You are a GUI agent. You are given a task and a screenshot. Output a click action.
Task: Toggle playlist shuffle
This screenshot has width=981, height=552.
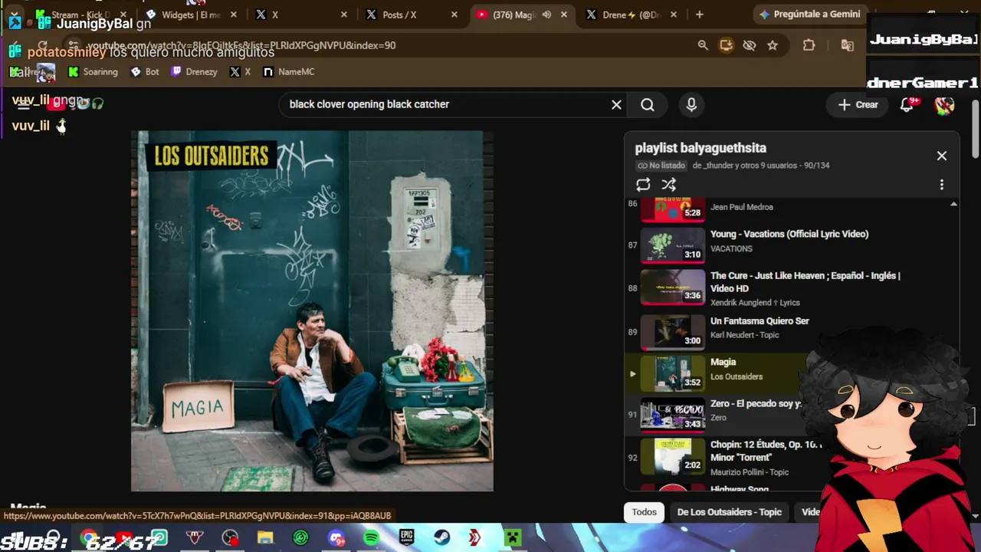tap(669, 185)
